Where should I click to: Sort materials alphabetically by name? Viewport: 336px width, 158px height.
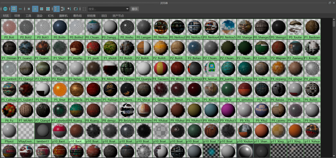pos(56,9)
